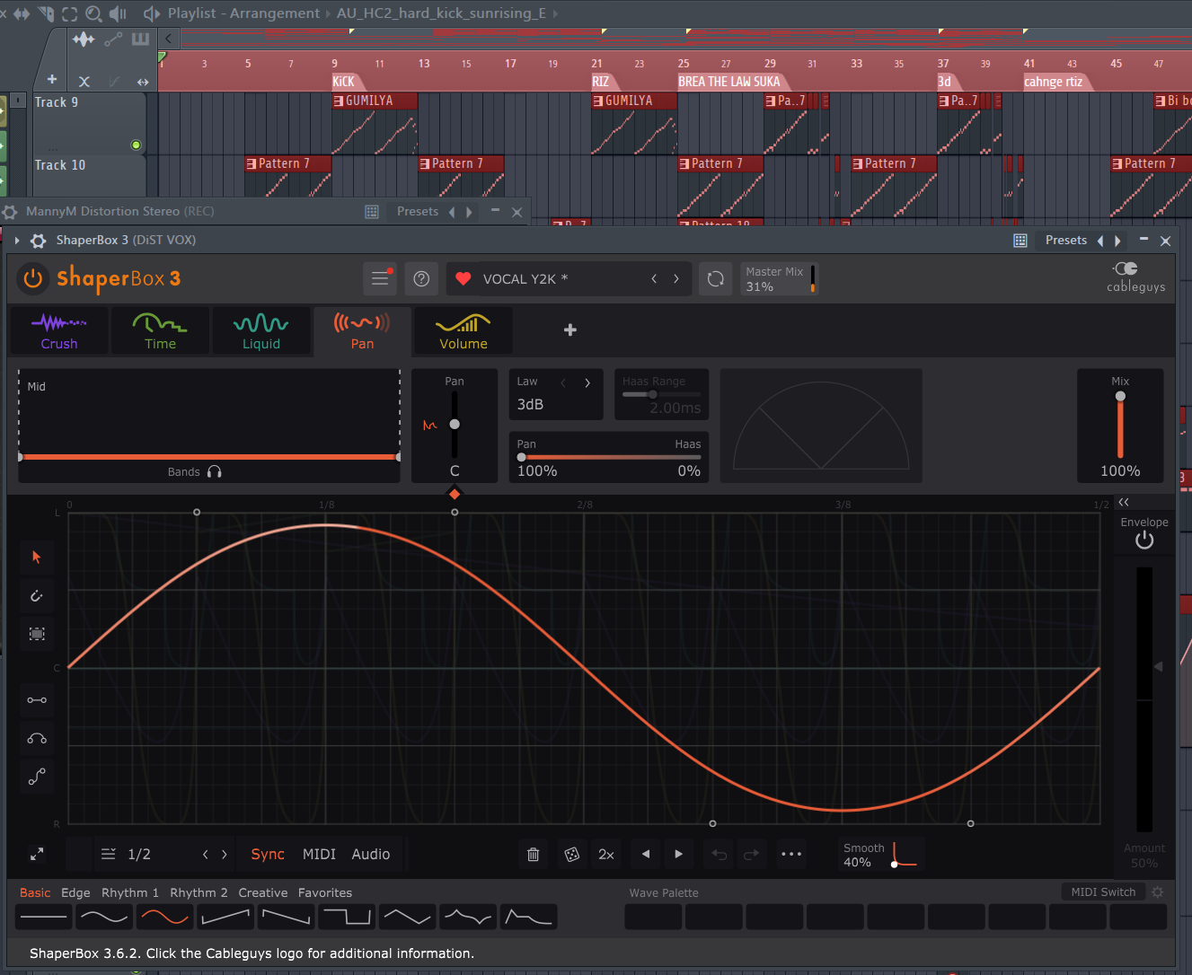
Task: Toggle the ShaperBox power button
Action: [x=33, y=278]
